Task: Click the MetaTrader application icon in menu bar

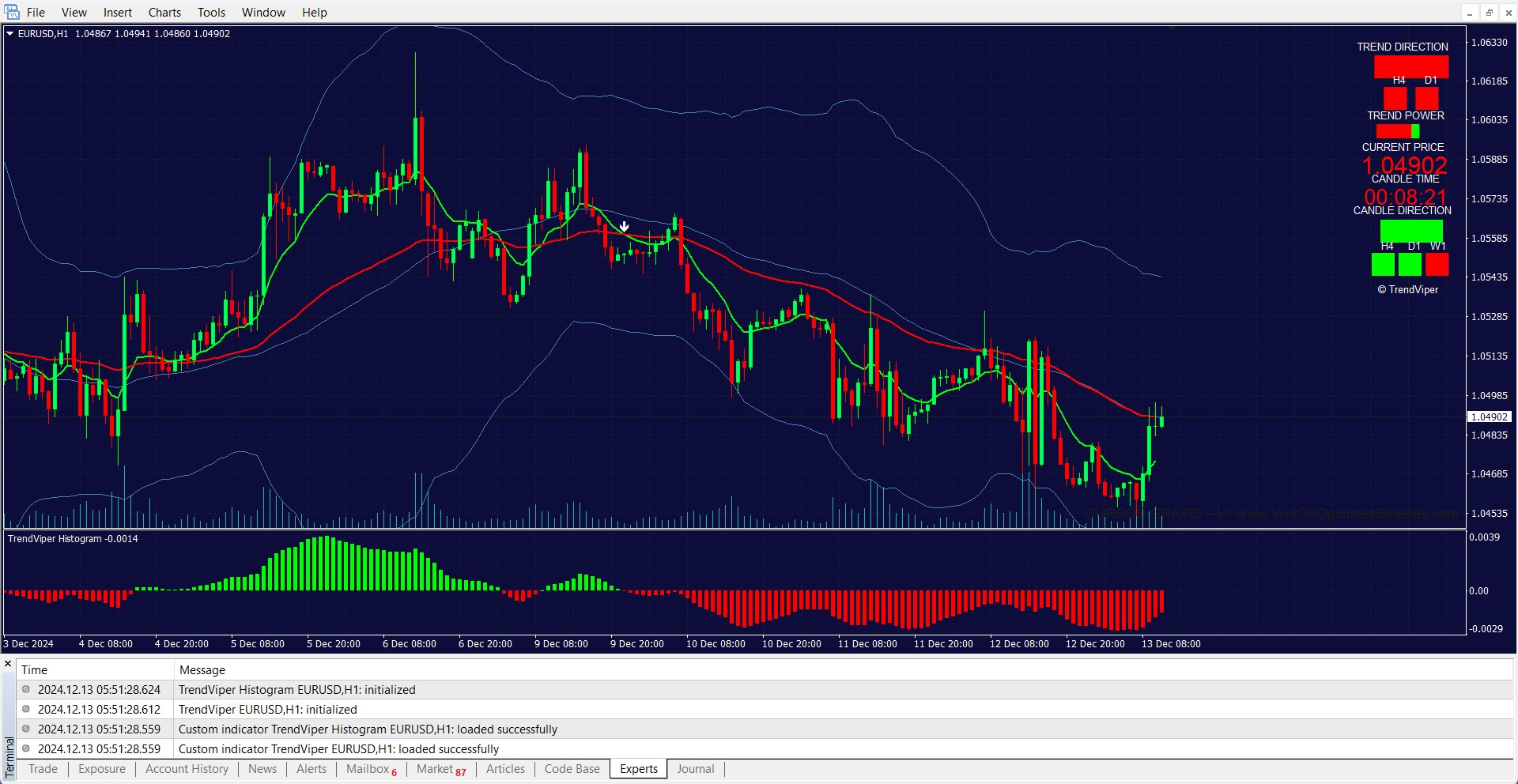Action: [x=11, y=12]
